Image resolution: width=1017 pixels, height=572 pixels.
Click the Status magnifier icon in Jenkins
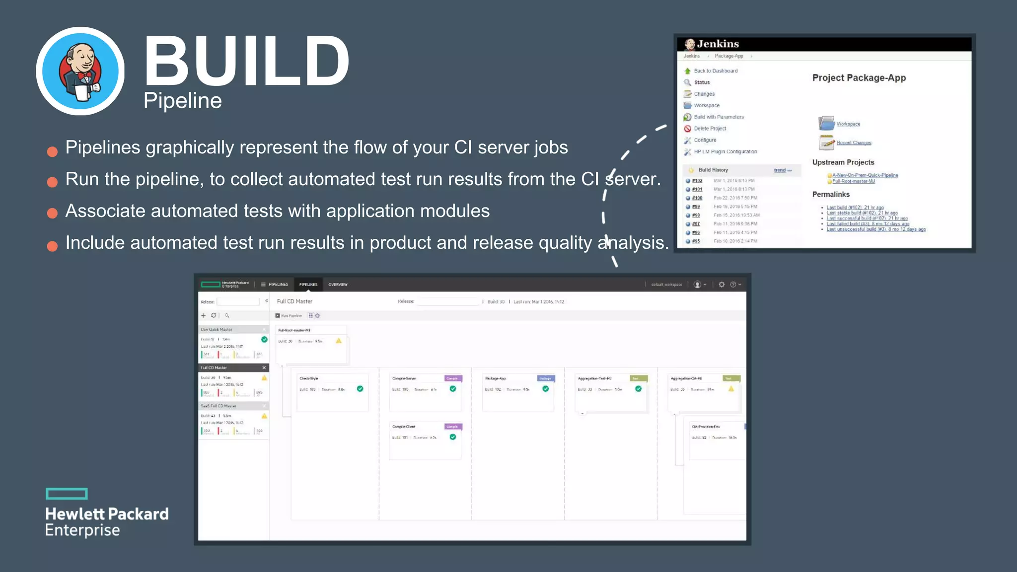687,82
